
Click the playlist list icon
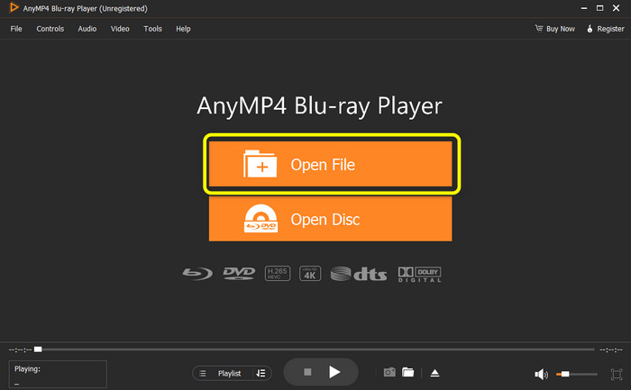click(203, 374)
